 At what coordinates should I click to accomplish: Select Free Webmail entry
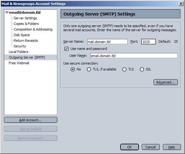click(19, 63)
